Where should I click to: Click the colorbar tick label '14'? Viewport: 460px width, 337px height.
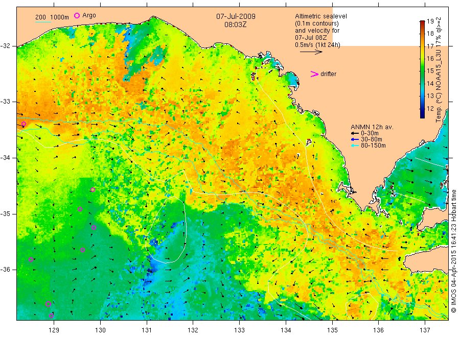(430, 84)
